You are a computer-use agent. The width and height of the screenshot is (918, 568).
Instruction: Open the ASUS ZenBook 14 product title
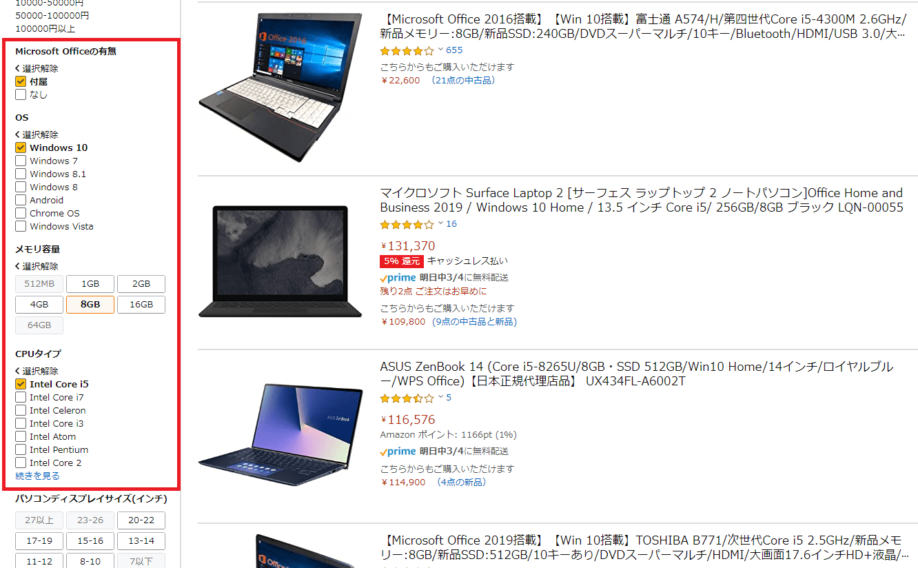pyautogui.click(x=636, y=374)
